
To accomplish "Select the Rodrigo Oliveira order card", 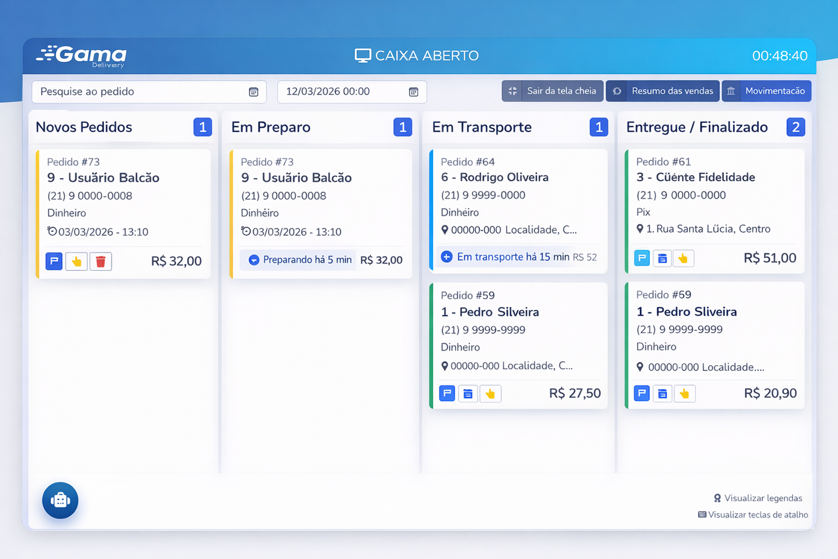I will (518, 197).
